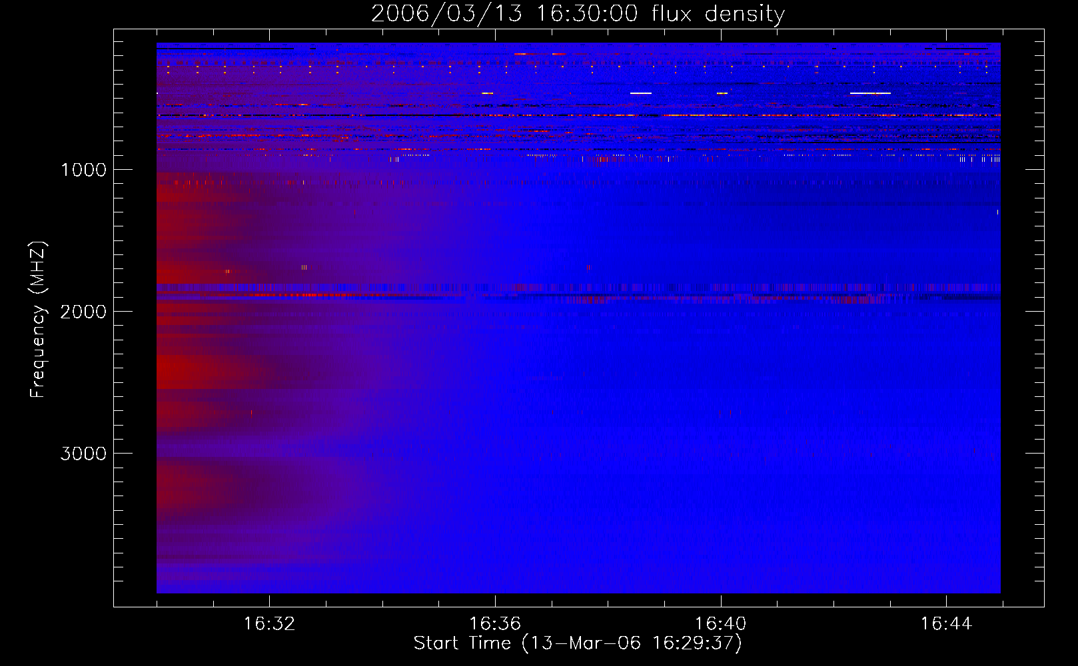Click the 16:36 time tick label
This screenshot has width=1078, height=666.
tap(495, 624)
